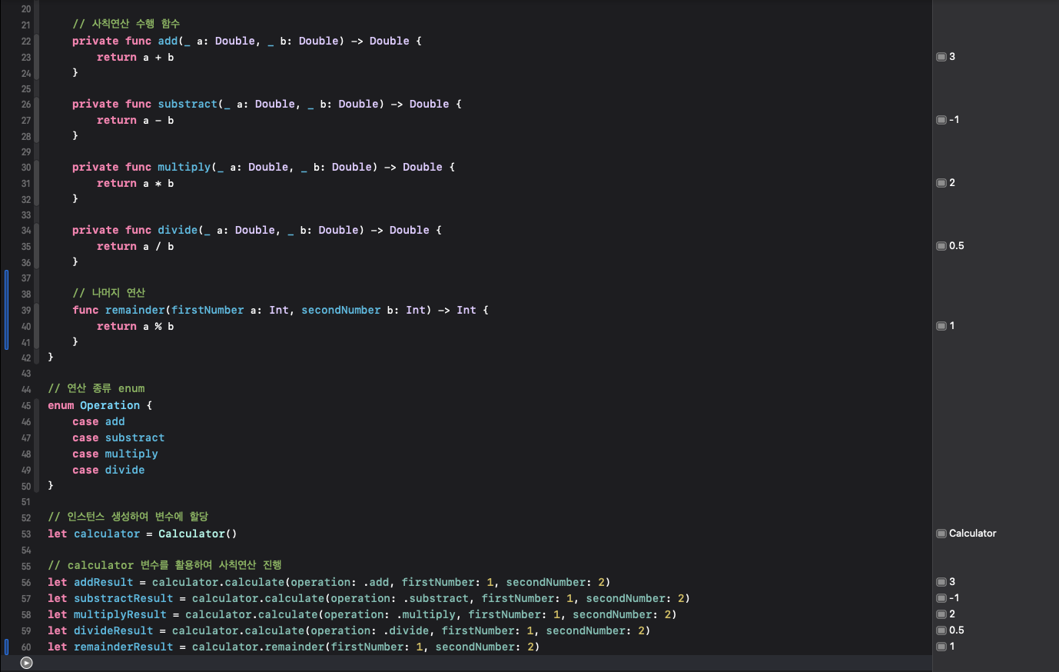
Task: Click the 'substractResult' variable name
Action: coord(124,598)
